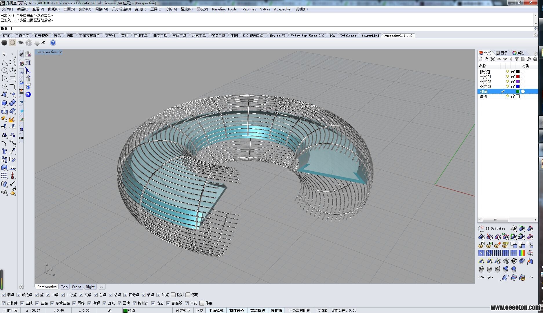Image resolution: width=543 pixels, height=313 pixels.
Task: Click the eye icon in Auxpecker toolbar
Action: (x=21, y=43)
